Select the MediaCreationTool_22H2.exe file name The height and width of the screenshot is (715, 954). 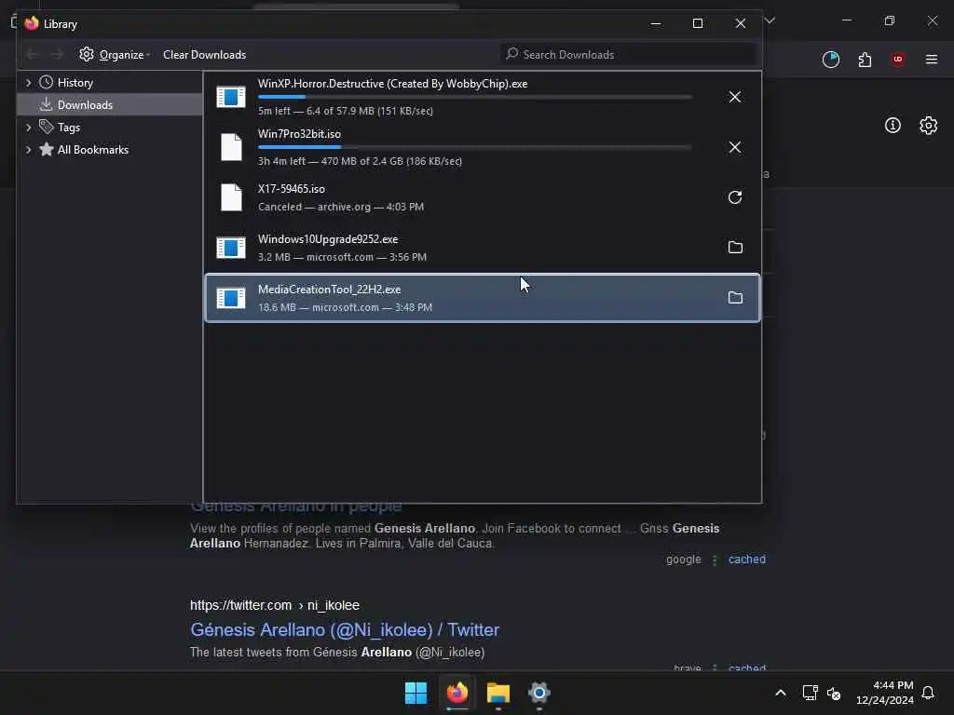(x=329, y=290)
